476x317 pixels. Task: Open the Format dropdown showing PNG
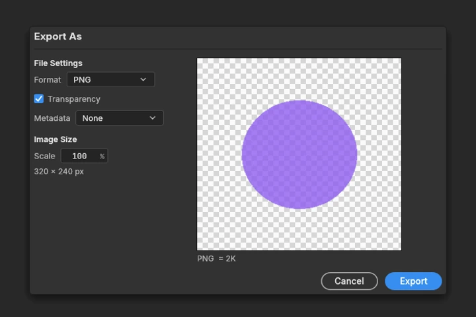(111, 79)
